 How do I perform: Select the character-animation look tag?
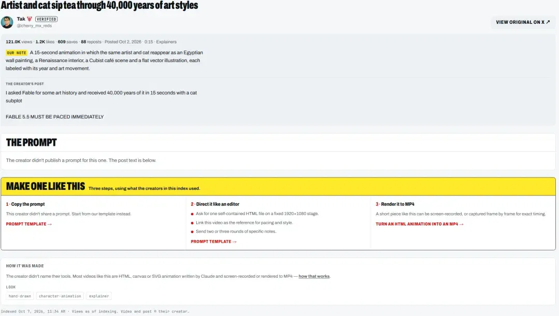[60, 296]
